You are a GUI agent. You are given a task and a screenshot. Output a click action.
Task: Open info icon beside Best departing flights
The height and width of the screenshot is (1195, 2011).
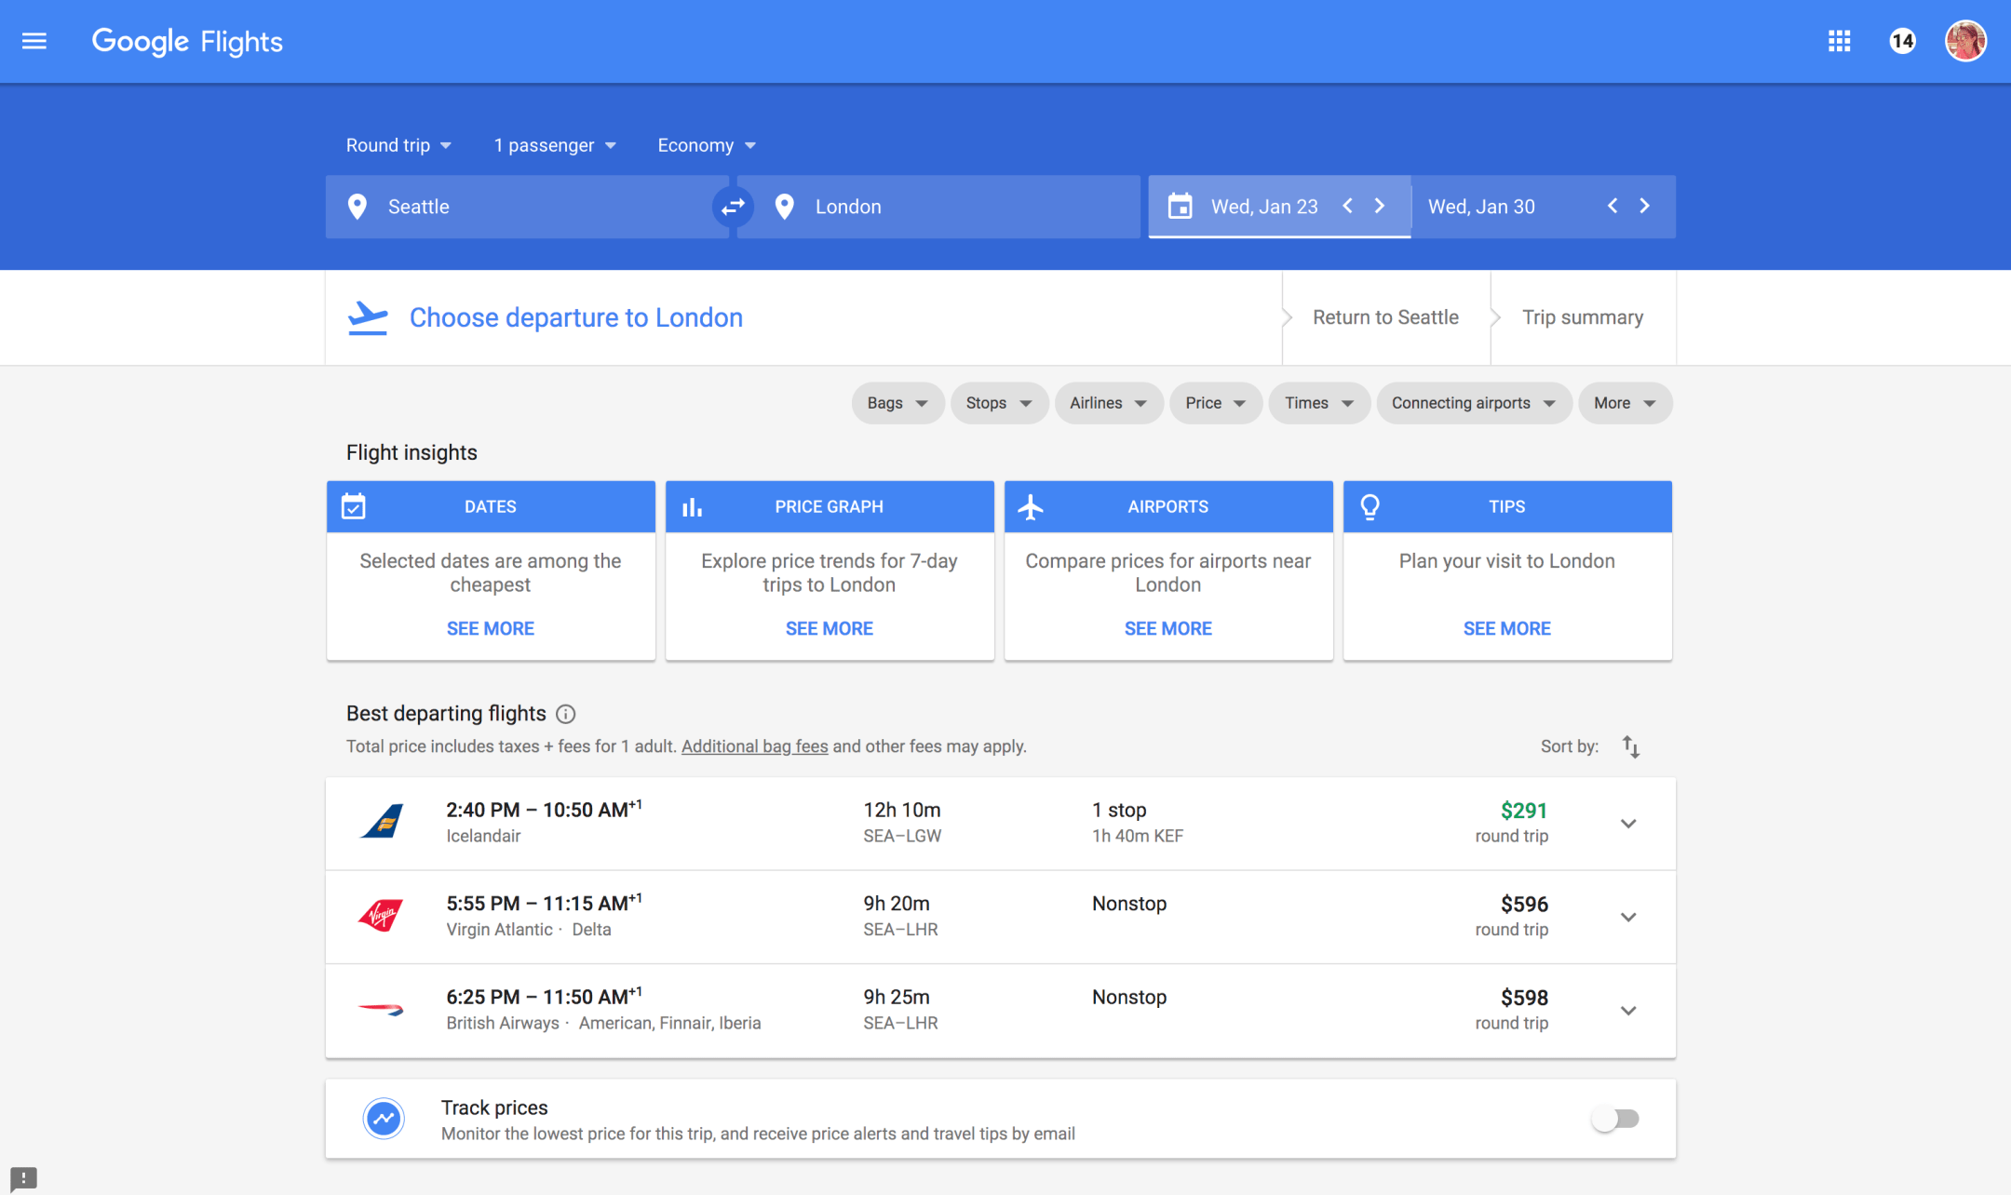(x=565, y=714)
